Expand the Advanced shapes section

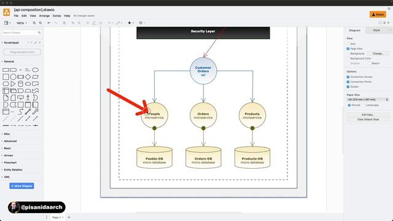10,141
